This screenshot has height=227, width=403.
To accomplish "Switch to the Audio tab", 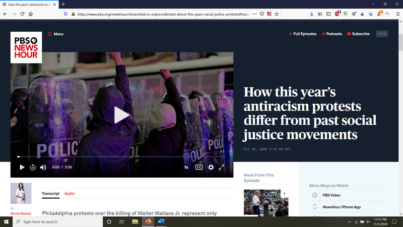I will point(70,194).
